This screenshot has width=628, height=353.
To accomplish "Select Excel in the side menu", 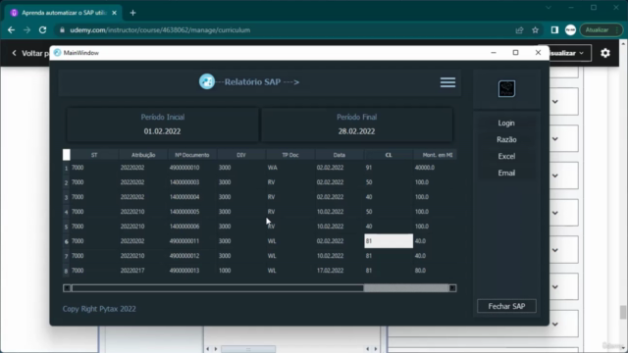I will [506, 156].
